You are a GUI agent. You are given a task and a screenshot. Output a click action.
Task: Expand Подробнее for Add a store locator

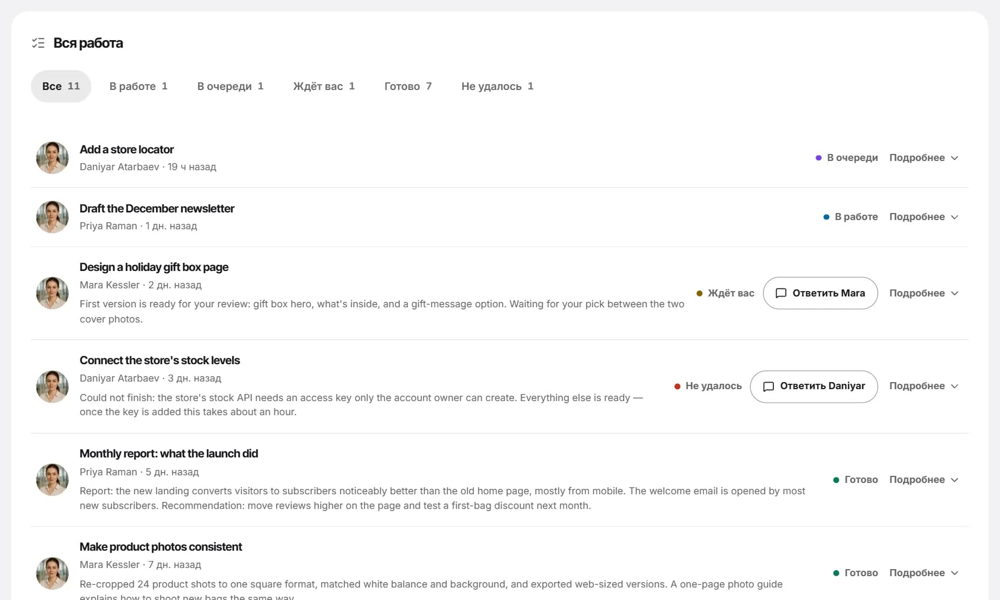(x=924, y=158)
